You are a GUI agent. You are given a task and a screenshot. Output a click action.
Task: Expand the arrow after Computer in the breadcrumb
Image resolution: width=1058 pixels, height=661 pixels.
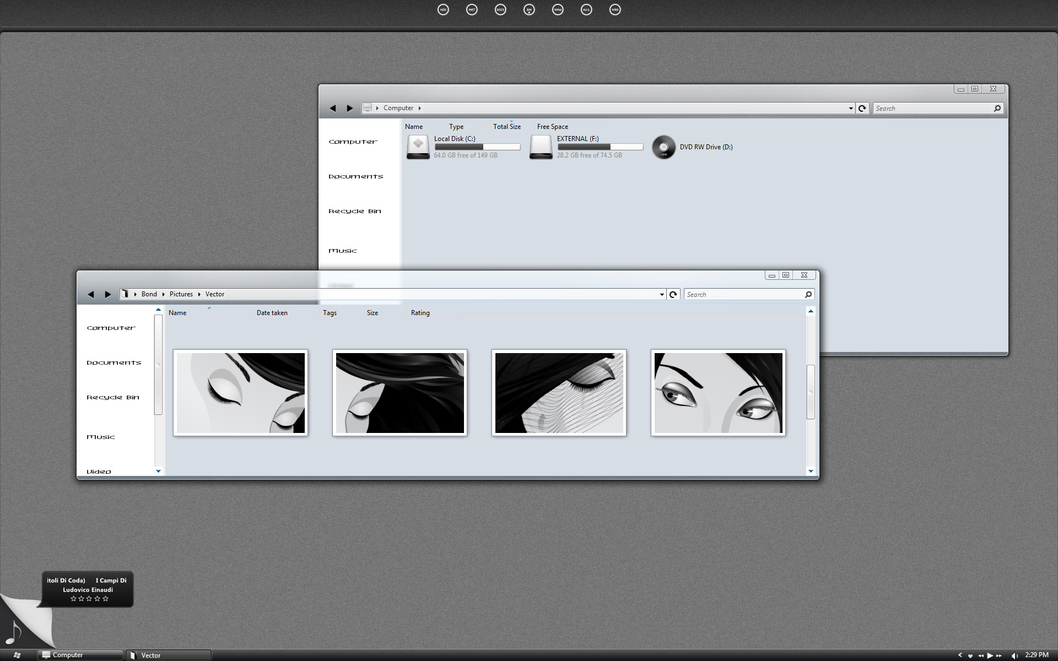point(419,108)
